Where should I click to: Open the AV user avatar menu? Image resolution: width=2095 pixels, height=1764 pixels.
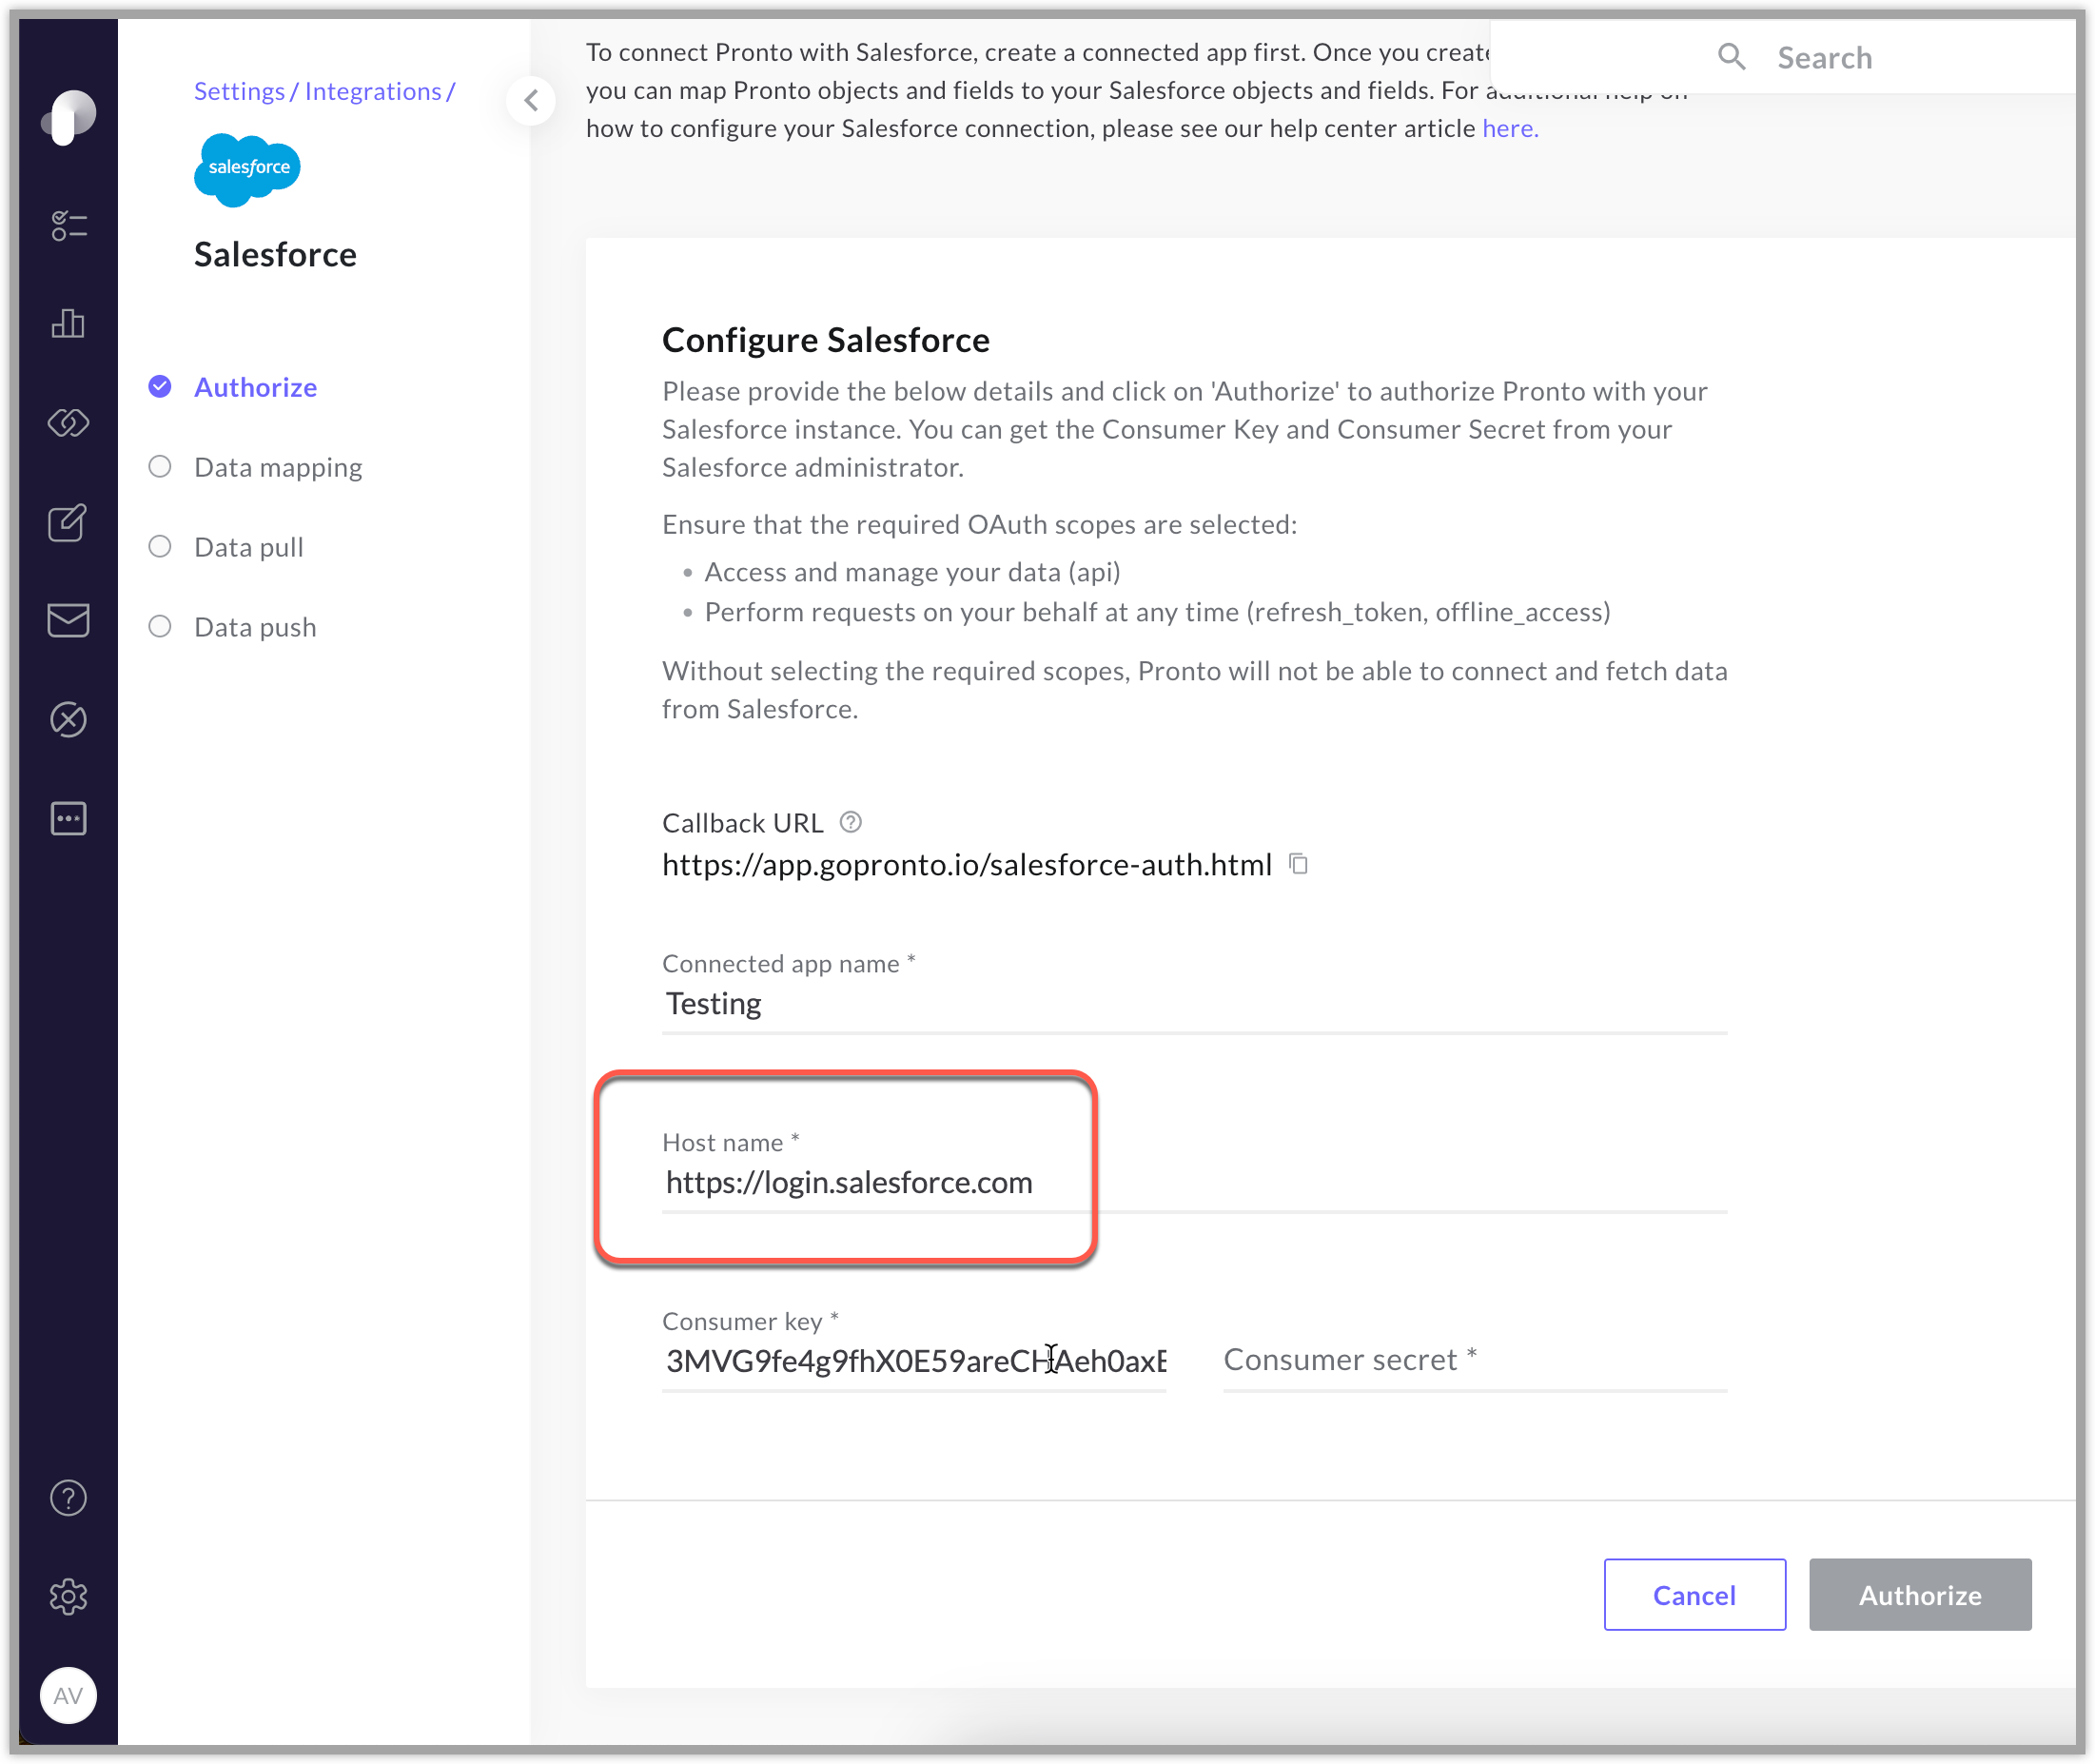tap(68, 1695)
